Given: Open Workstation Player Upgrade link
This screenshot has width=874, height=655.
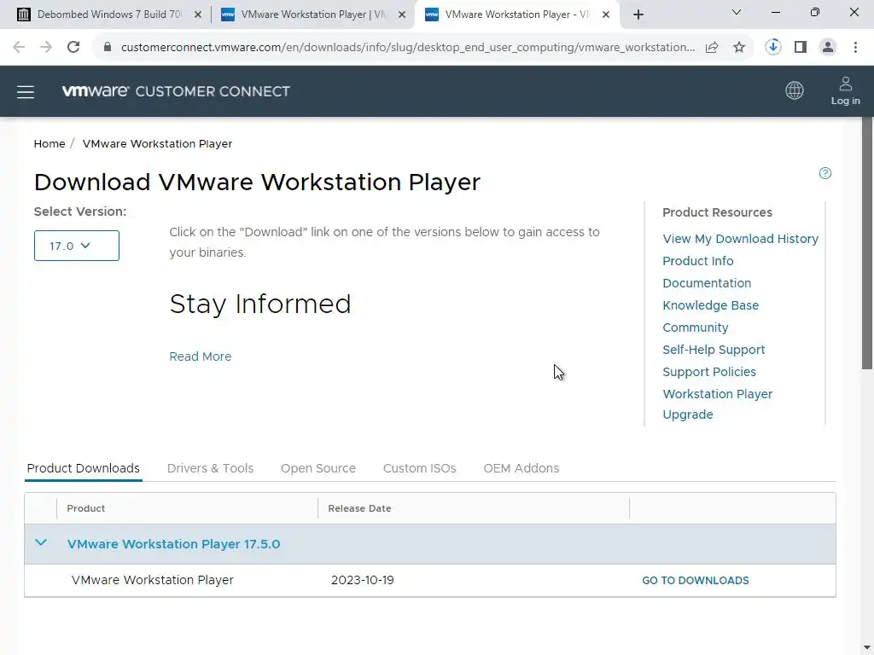Looking at the screenshot, I should (x=717, y=404).
